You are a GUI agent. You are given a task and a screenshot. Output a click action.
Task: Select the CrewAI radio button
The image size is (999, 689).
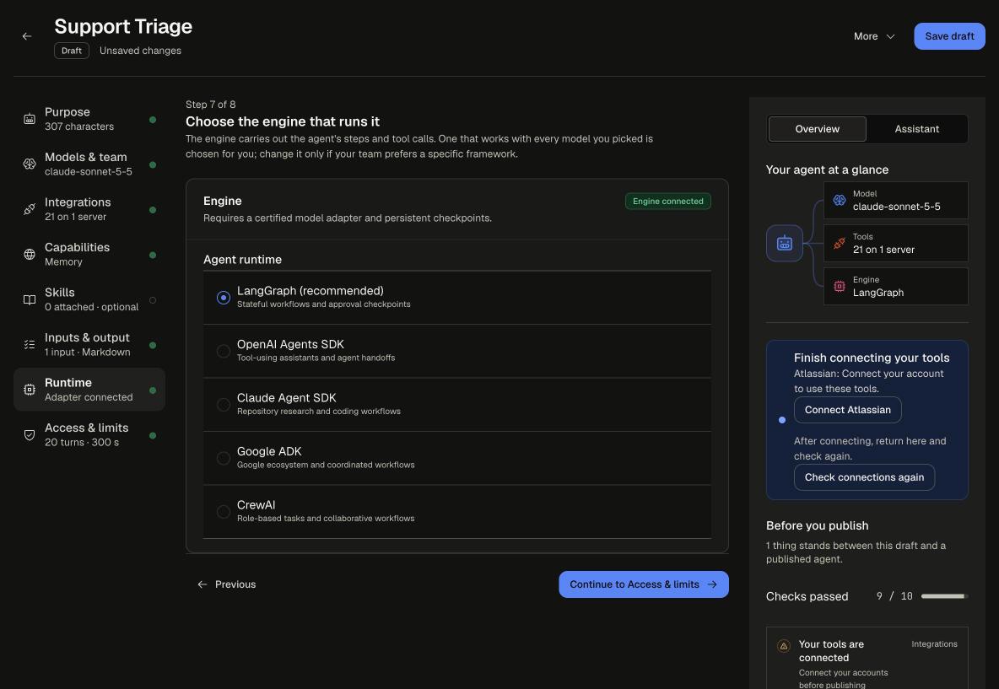click(x=223, y=511)
